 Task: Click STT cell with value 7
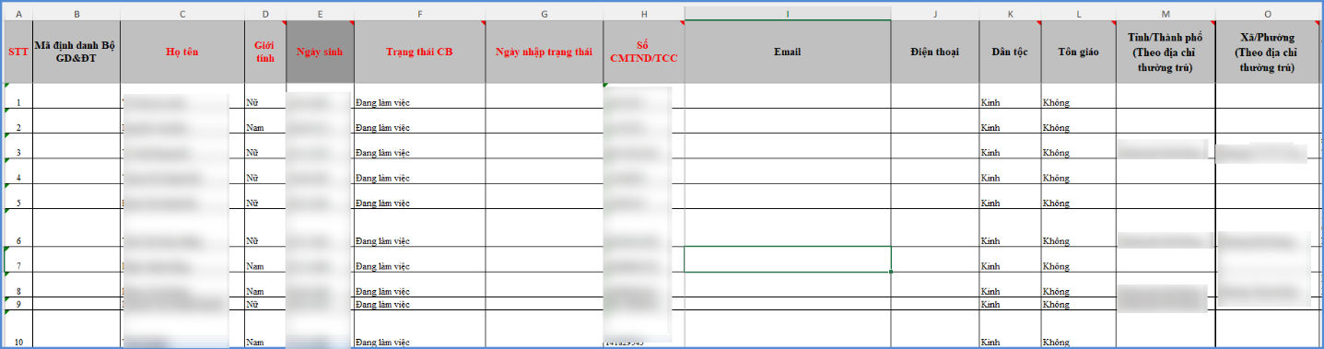pos(18,260)
